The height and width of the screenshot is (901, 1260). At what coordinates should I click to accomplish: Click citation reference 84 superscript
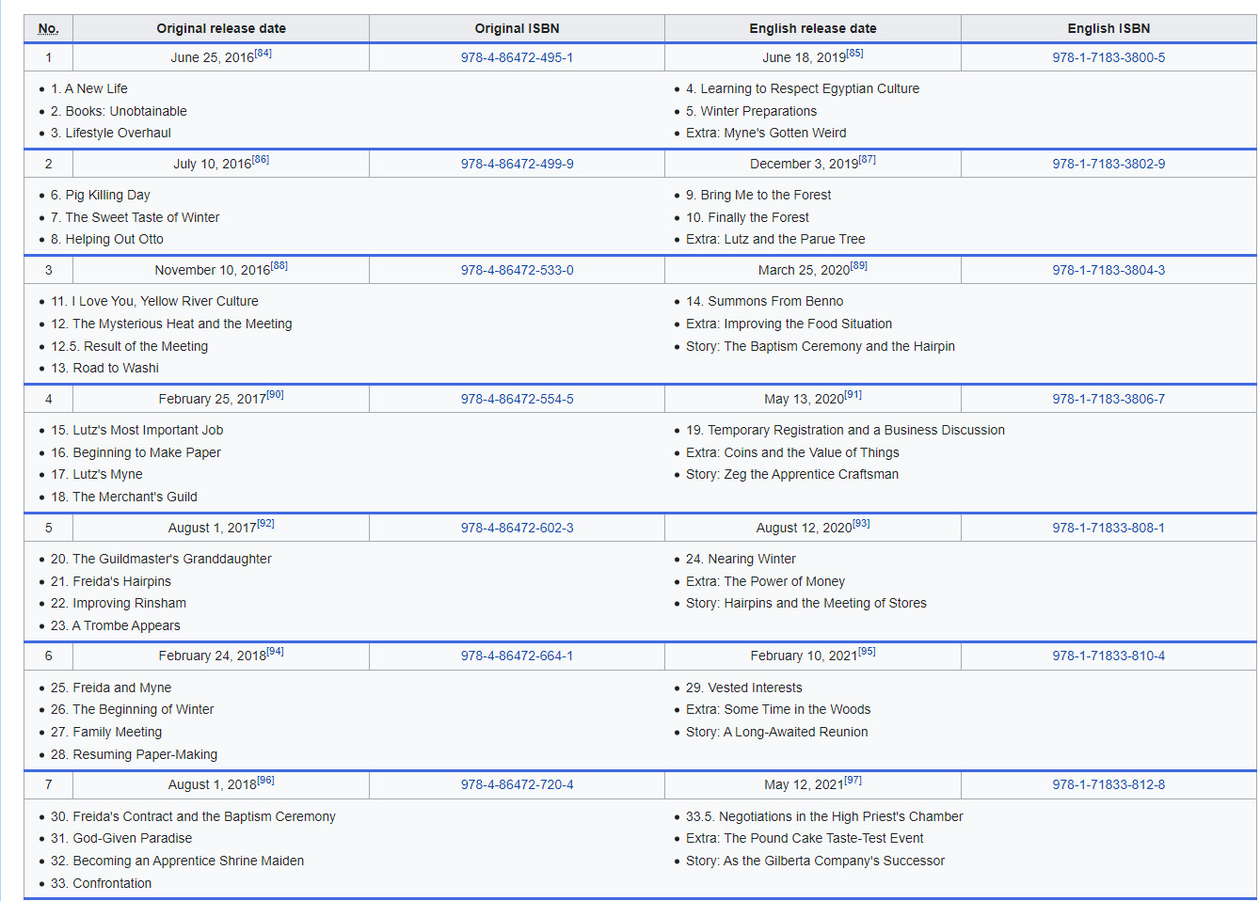[263, 54]
